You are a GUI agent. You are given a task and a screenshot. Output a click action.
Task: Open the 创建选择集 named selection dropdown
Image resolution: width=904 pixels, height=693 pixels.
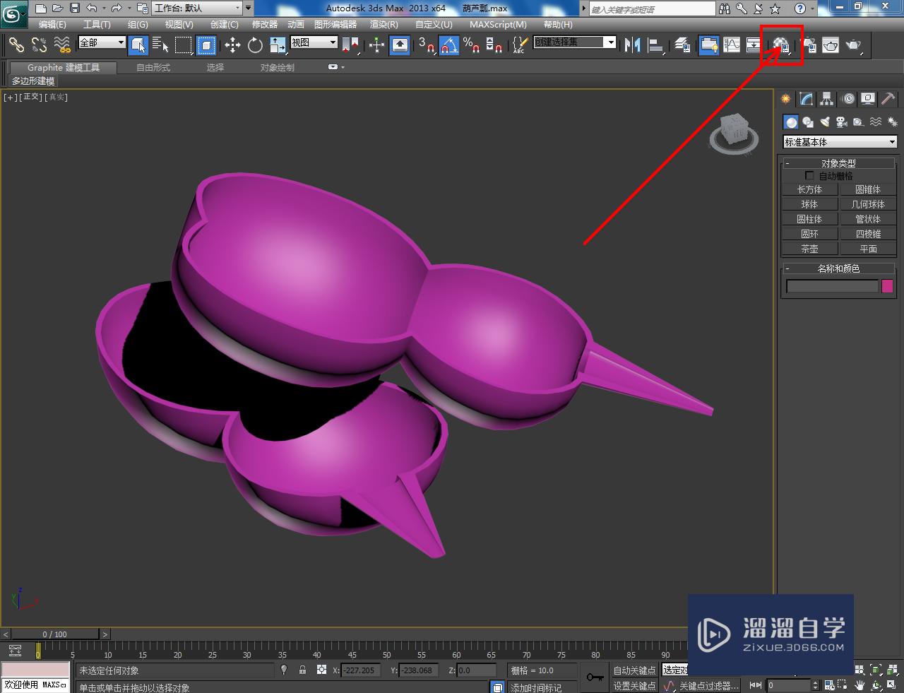(x=575, y=42)
